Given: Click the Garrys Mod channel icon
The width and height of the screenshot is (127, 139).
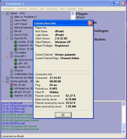Looking at the screenshot, I should coord(11,21).
